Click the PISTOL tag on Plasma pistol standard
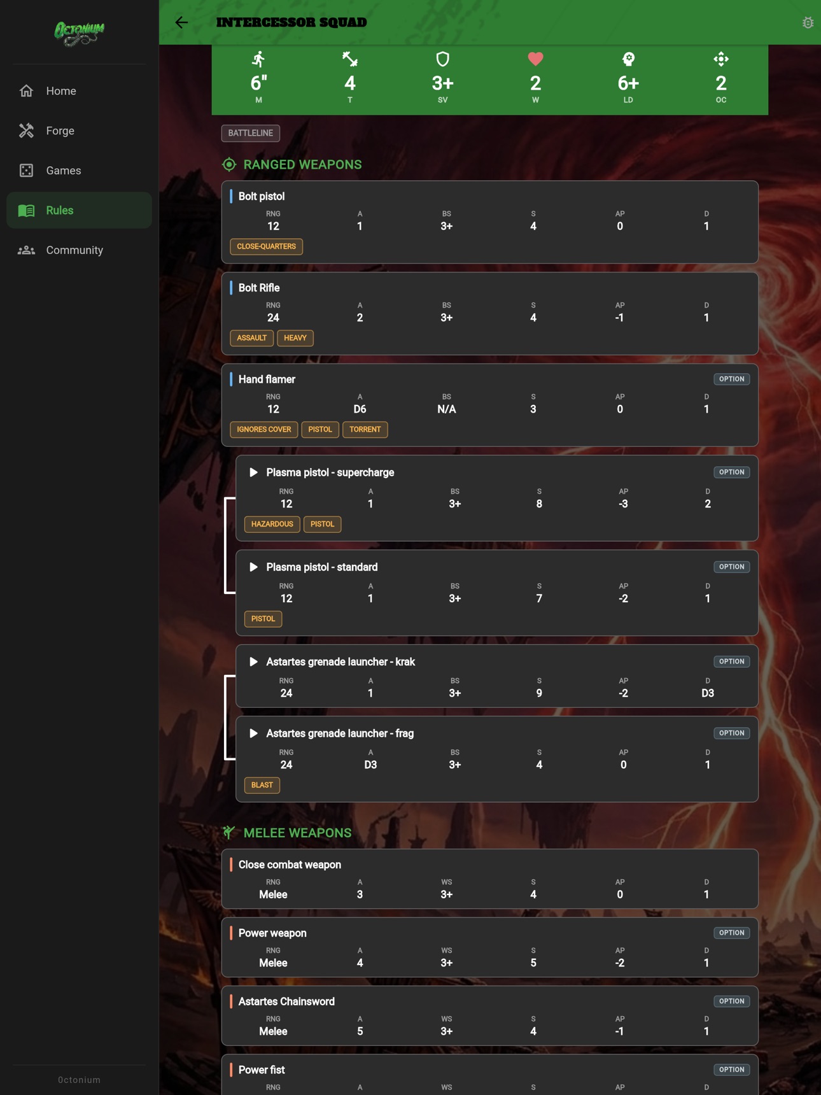 tap(263, 619)
